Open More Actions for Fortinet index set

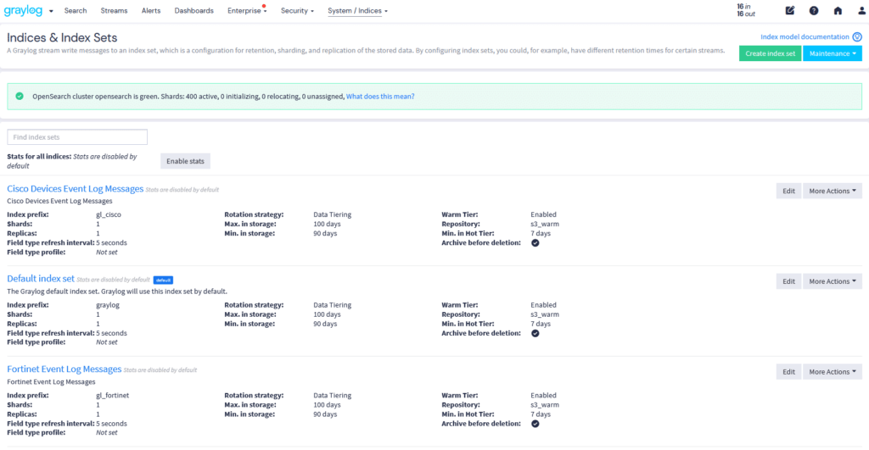832,371
